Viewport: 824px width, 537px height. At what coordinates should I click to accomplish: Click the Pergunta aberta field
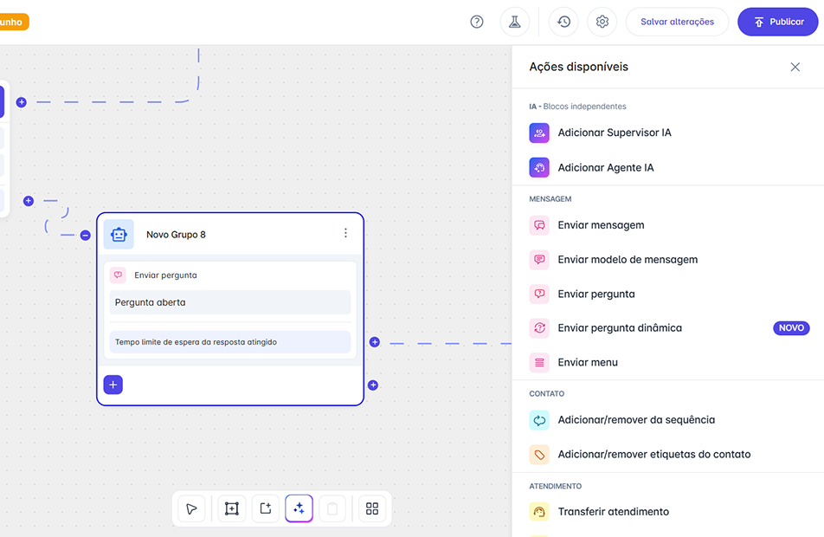click(x=230, y=302)
